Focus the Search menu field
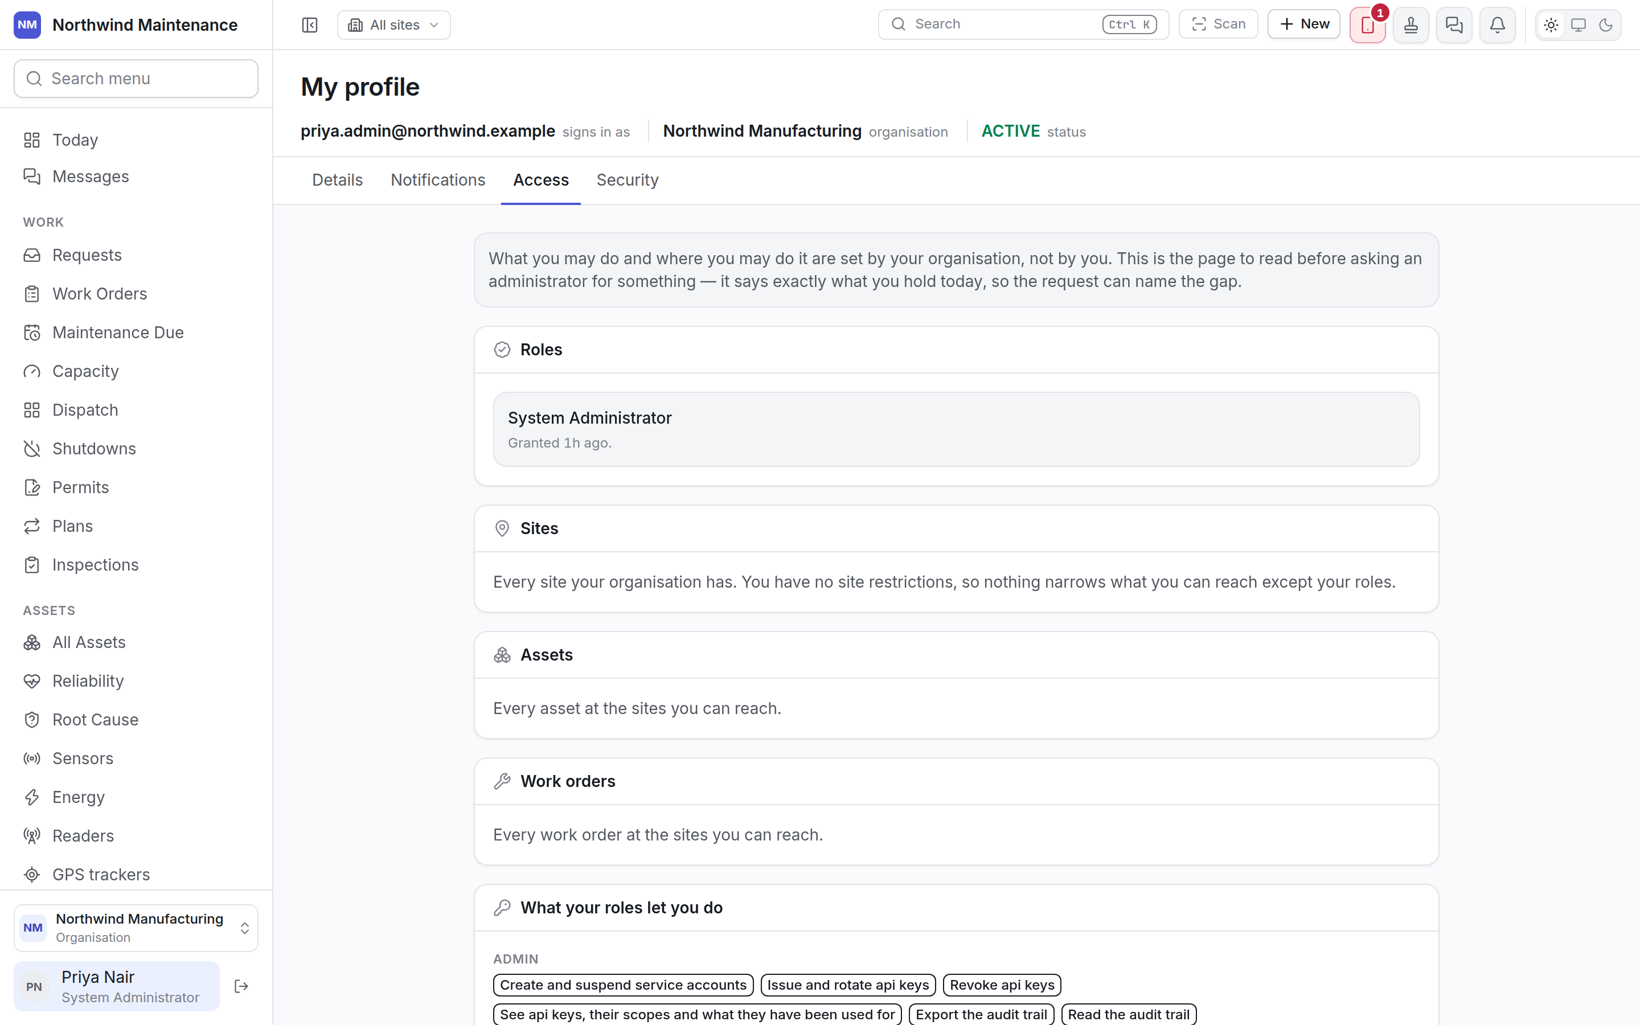 [136, 79]
